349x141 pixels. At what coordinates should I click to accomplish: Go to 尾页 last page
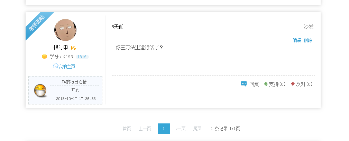pos(197,129)
